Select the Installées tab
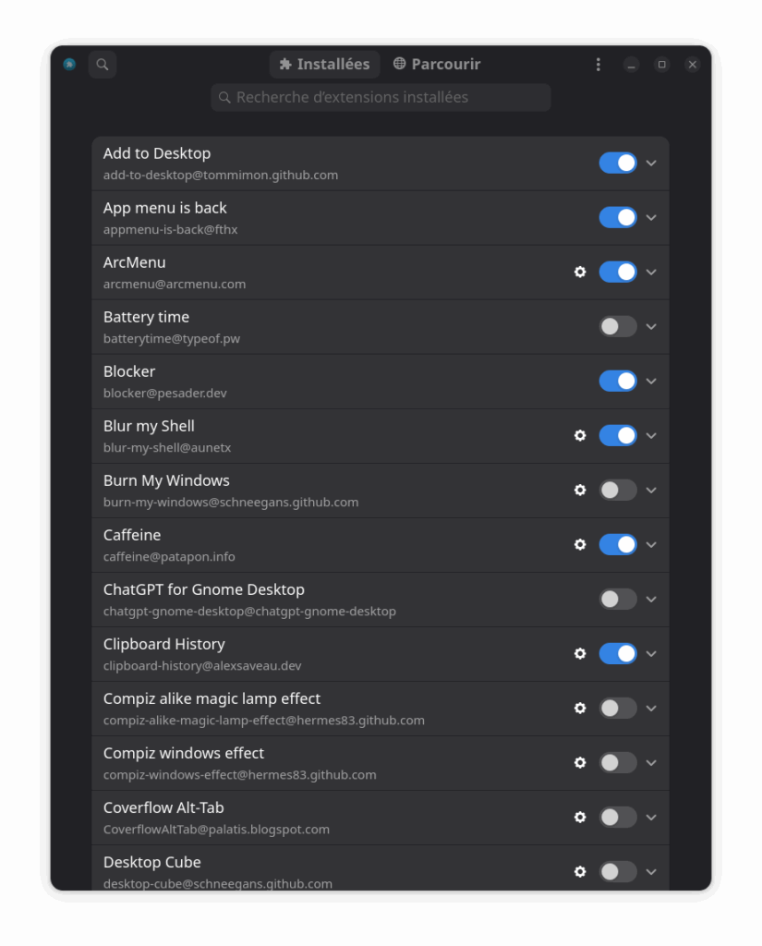This screenshot has height=946, width=762. (x=324, y=65)
